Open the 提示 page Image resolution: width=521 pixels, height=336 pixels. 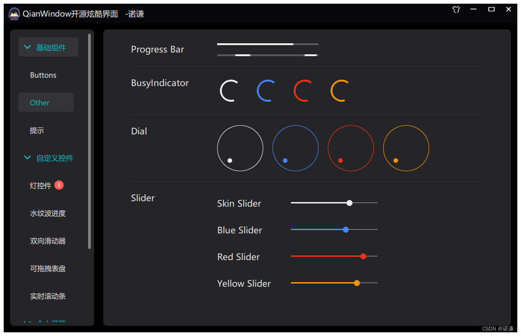click(x=37, y=130)
